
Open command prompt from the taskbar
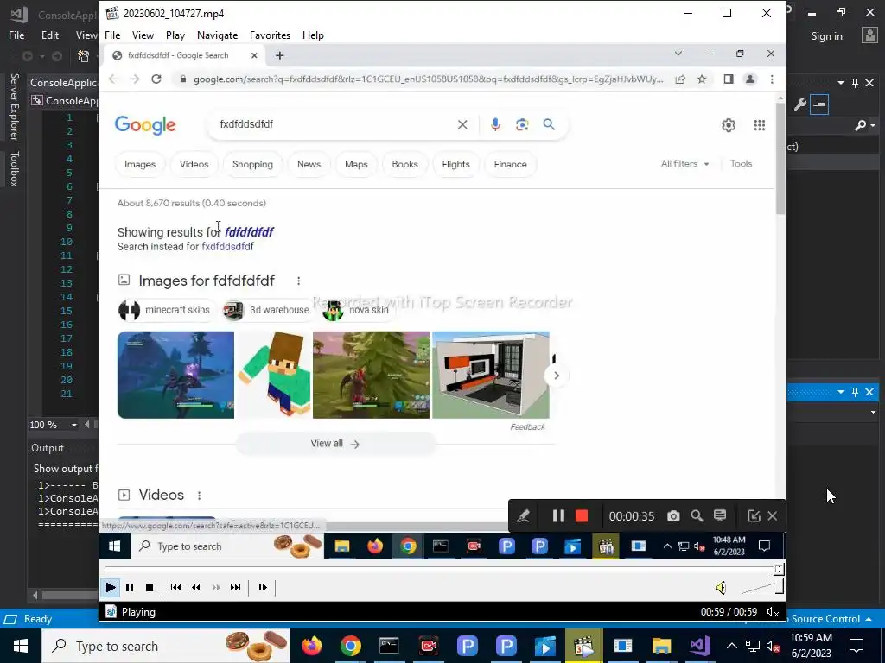point(390,646)
